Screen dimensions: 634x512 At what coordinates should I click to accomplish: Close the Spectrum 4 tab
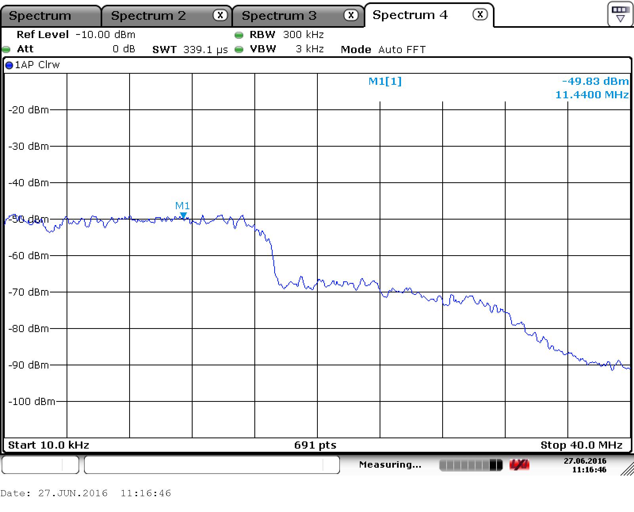click(x=480, y=15)
